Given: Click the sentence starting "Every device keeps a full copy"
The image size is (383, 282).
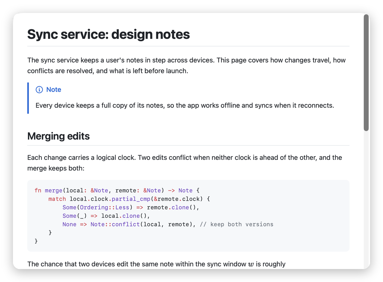Looking at the screenshot, I should pos(185,105).
